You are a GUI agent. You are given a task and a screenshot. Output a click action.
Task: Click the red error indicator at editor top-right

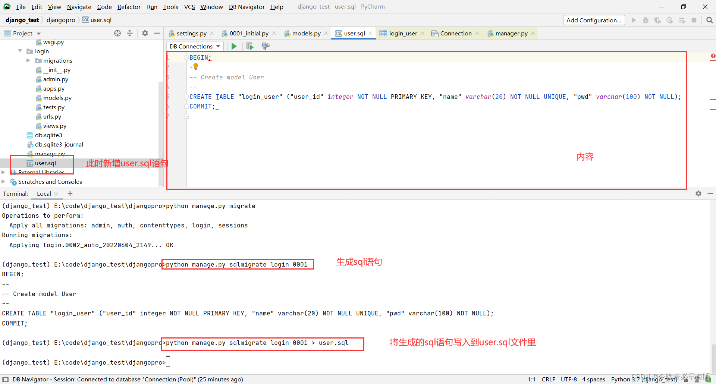[x=713, y=56]
